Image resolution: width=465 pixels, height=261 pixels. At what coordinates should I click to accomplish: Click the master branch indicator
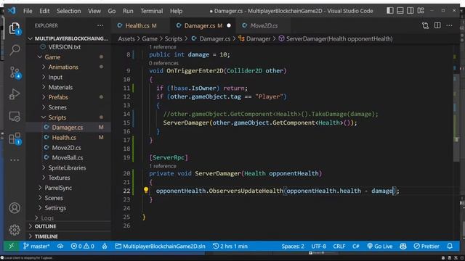36,246
